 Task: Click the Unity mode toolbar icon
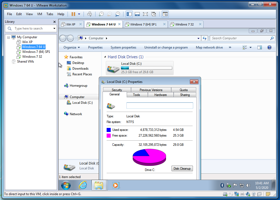click(x=154, y=14)
